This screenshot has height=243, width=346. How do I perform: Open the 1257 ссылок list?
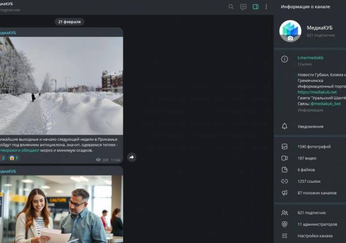[x=310, y=181]
